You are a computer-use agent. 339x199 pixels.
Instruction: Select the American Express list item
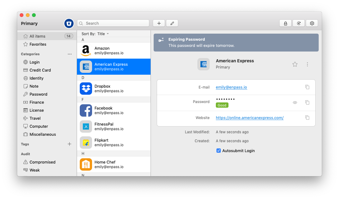(x=114, y=67)
